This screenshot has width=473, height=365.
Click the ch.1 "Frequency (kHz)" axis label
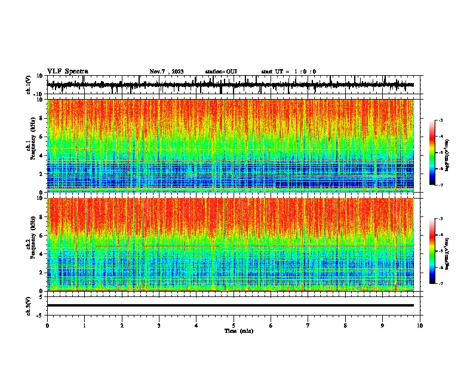(33, 139)
